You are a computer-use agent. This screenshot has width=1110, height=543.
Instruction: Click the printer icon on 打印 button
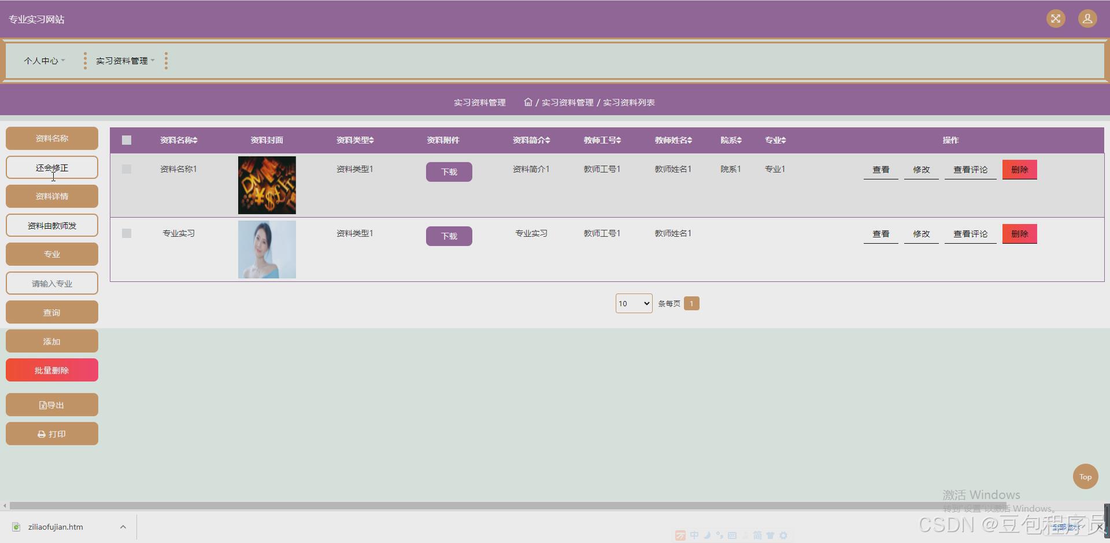point(41,434)
